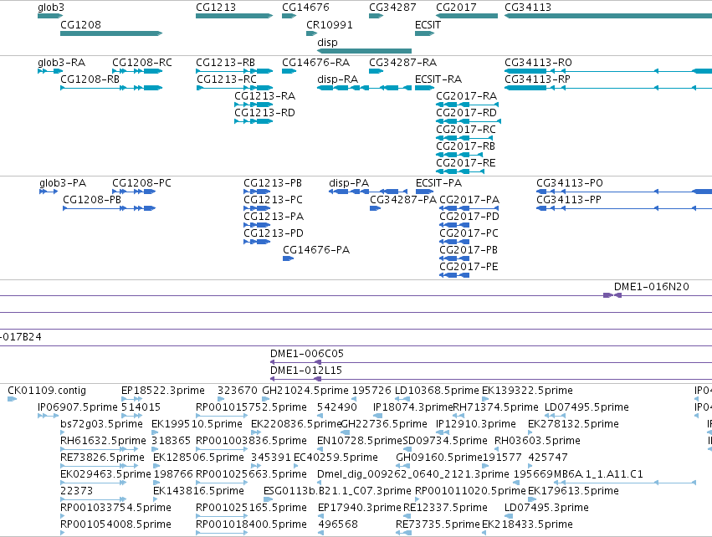Select the CG34113 gene label
712x537 pixels.
click(528, 8)
